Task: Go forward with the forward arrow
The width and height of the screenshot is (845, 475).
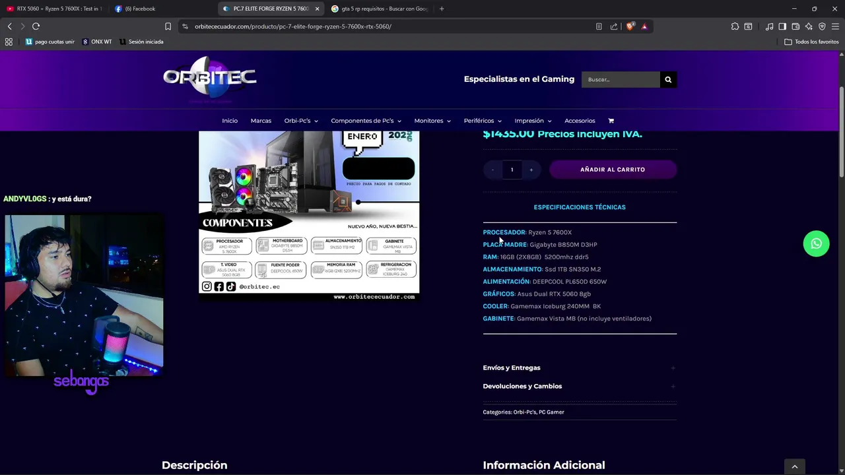Action: coord(22,26)
